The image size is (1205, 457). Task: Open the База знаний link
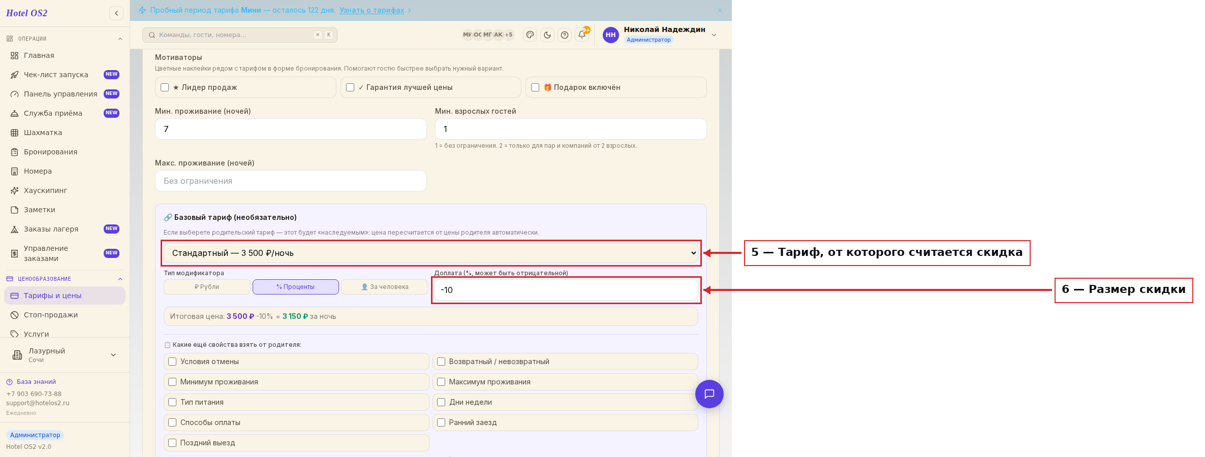36,382
